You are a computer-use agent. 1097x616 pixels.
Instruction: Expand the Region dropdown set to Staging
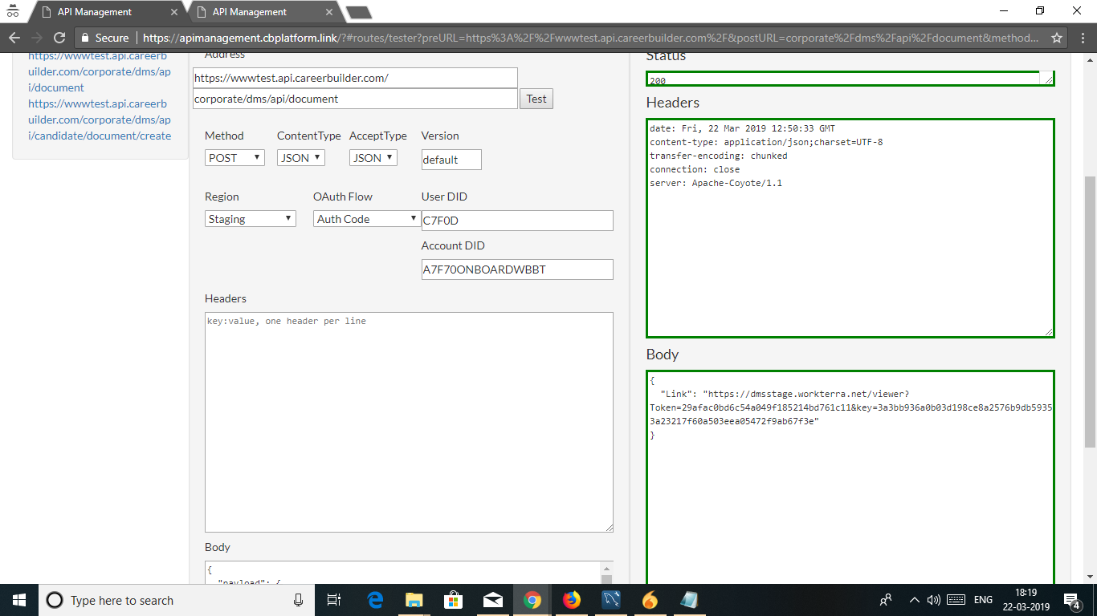pos(251,219)
